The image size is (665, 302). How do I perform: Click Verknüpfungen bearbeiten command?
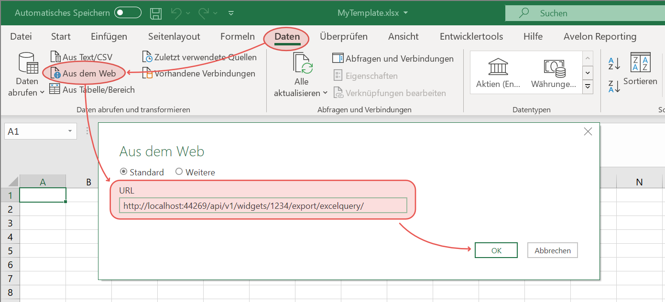point(390,93)
